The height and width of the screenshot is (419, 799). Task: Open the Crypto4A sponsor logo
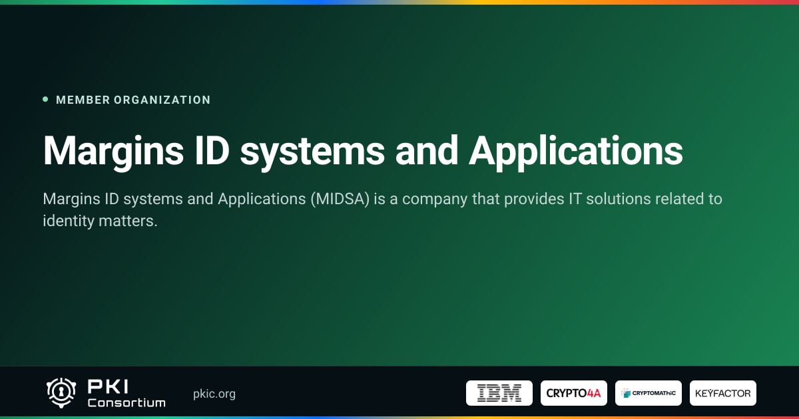pyautogui.click(x=574, y=393)
